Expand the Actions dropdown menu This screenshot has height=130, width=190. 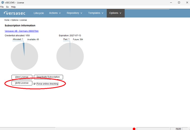55,13
